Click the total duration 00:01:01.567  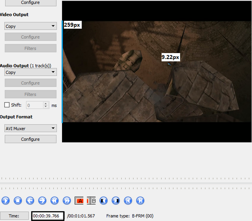(81, 216)
